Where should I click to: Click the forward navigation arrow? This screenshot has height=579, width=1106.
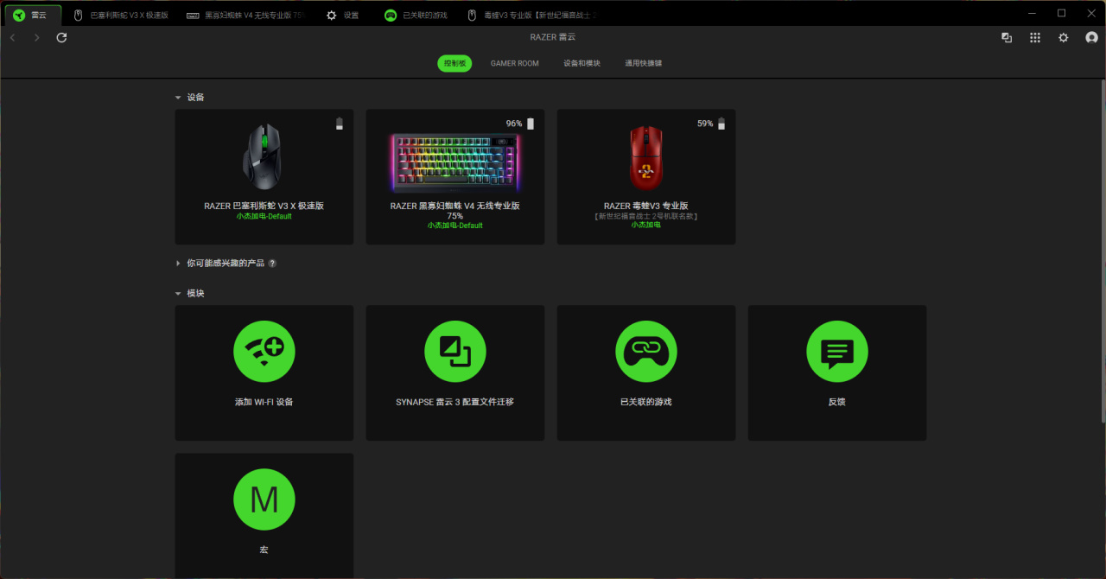click(x=36, y=38)
